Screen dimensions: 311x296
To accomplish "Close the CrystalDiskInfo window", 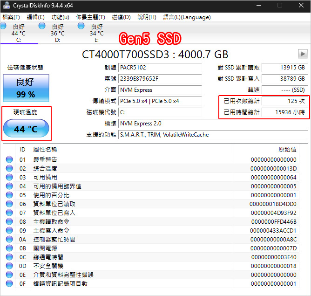I will click(x=301, y=5).
